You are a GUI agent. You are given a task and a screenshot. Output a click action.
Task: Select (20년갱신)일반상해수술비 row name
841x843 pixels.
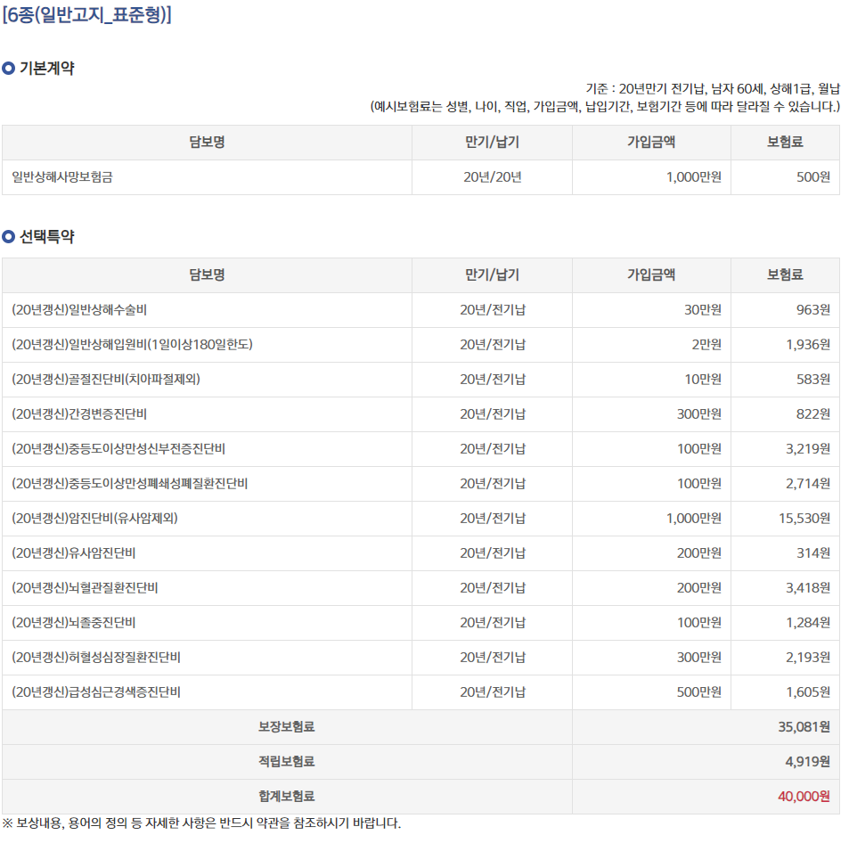click(x=79, y=310)
